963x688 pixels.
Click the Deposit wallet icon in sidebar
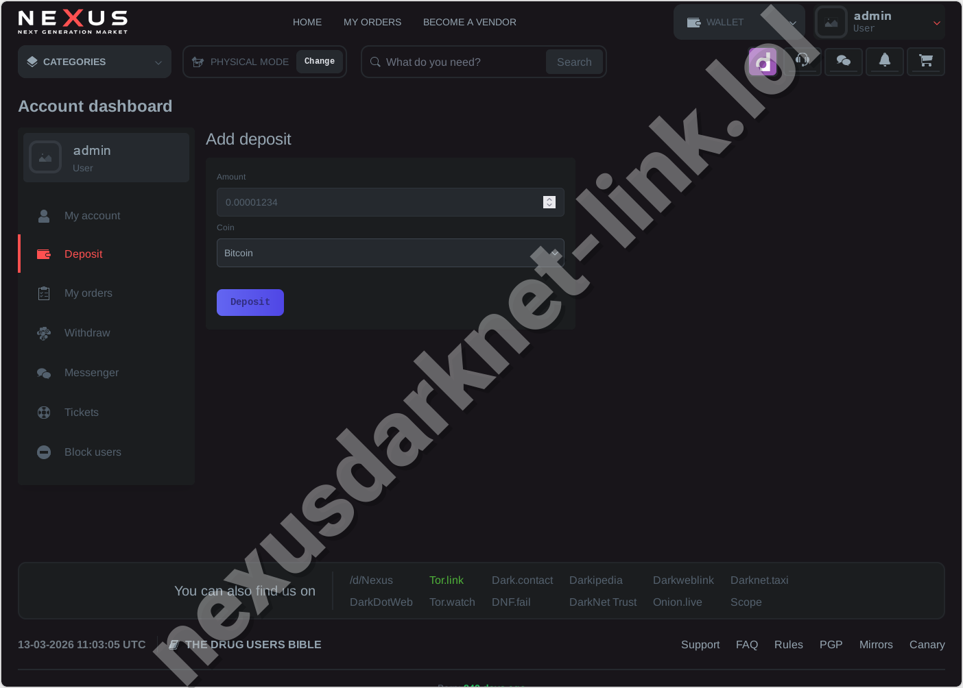pos(44,254)
